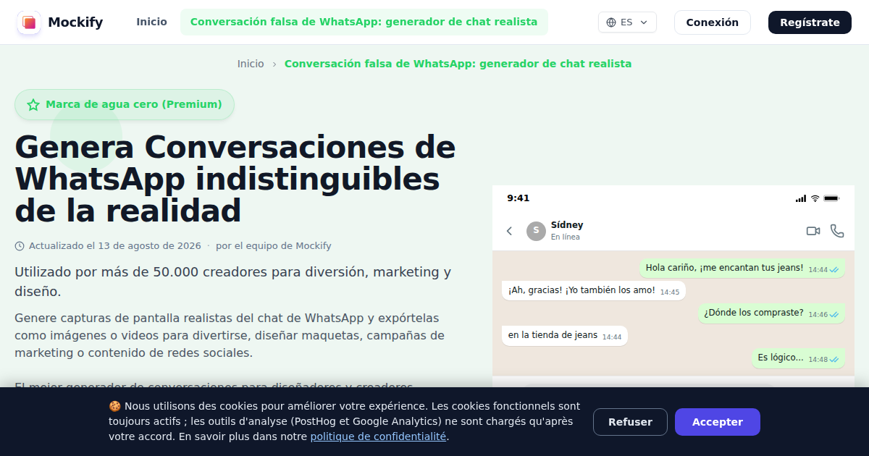Click the contact name Sídney

567,225
